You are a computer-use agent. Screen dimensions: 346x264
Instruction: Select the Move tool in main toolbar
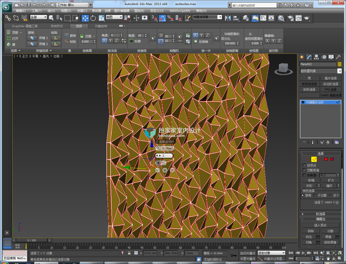[x=85, y=18]
